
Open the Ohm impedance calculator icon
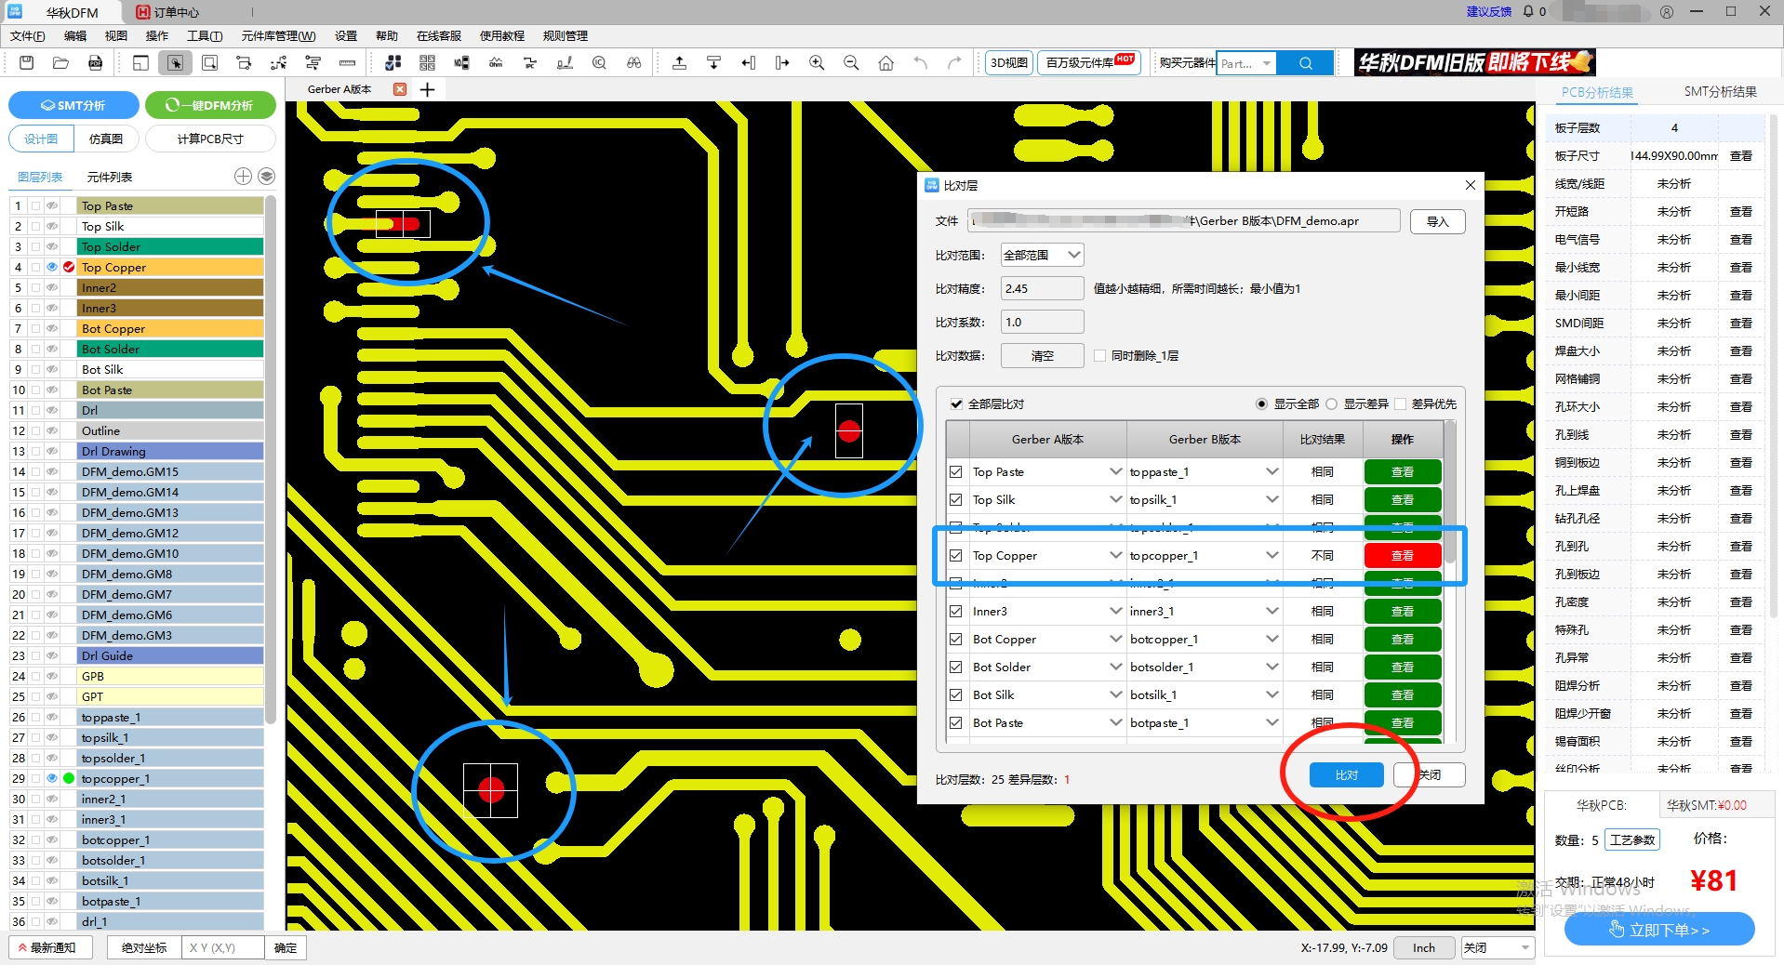(496, 63)
